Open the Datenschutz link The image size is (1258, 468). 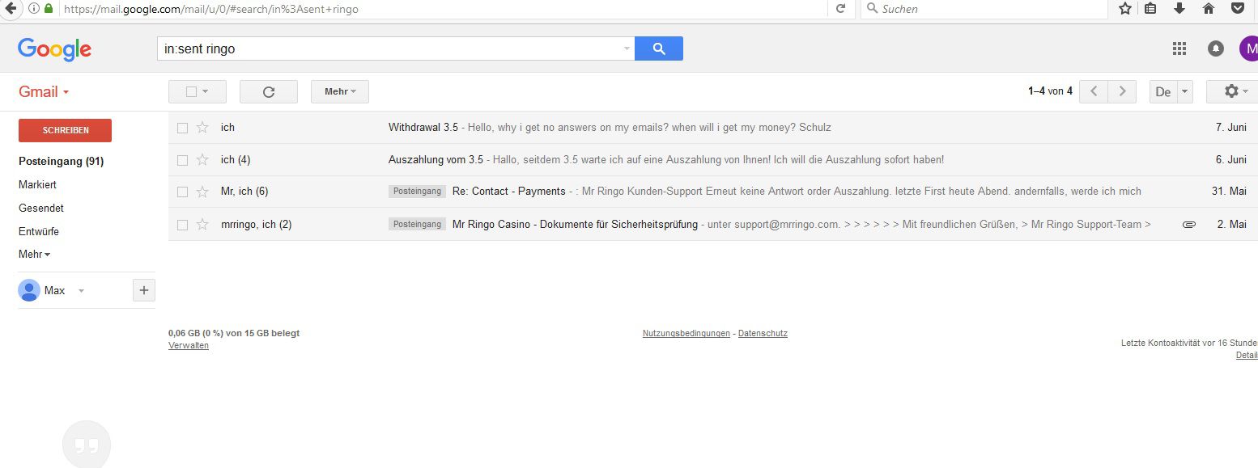tap(763, 333)
